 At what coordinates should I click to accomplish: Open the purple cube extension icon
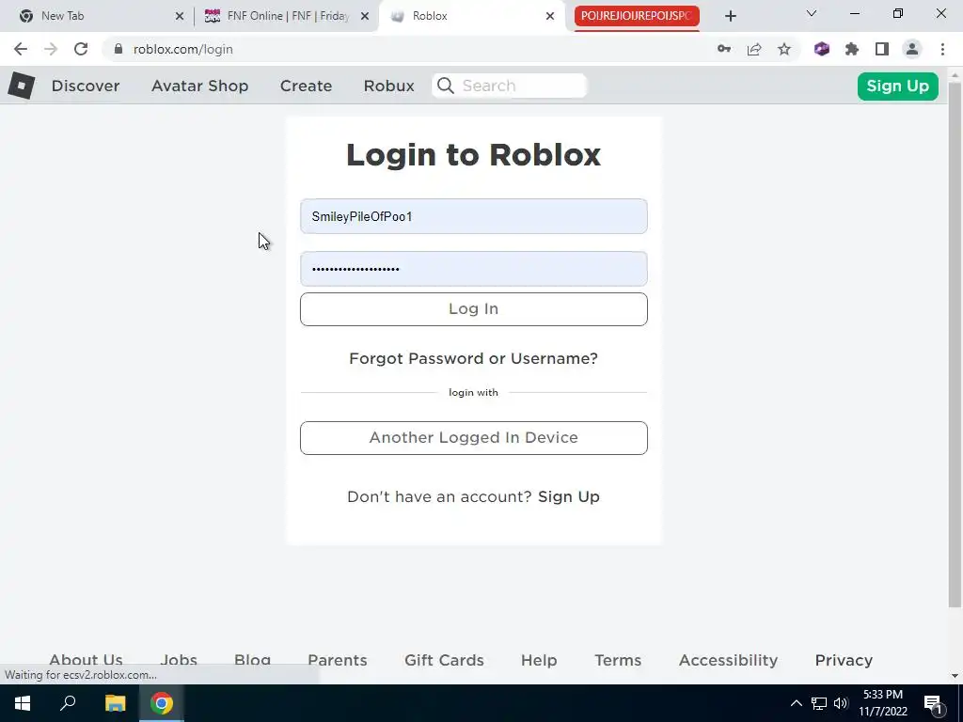(x=822, y=49)
